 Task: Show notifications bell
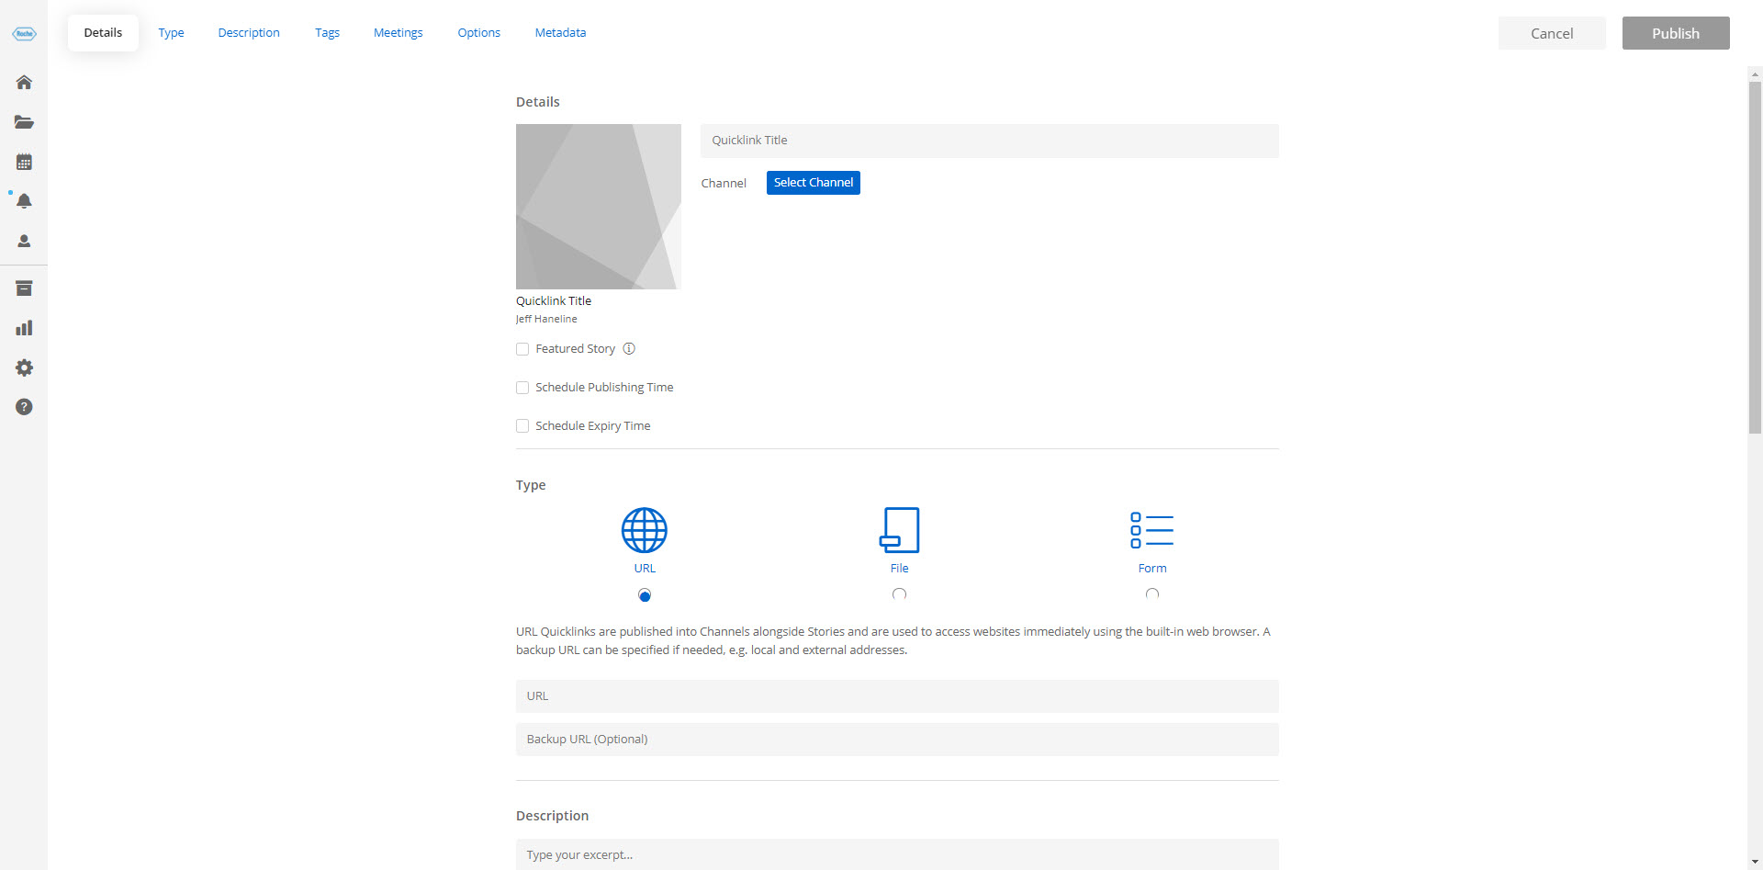[24, 201]
